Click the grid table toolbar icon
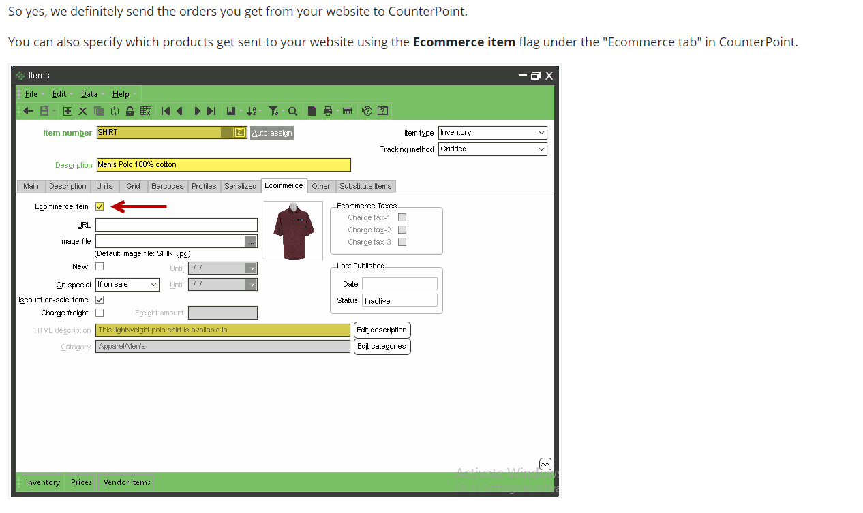Screen dimensions: 863x513 tap(146, 111)
